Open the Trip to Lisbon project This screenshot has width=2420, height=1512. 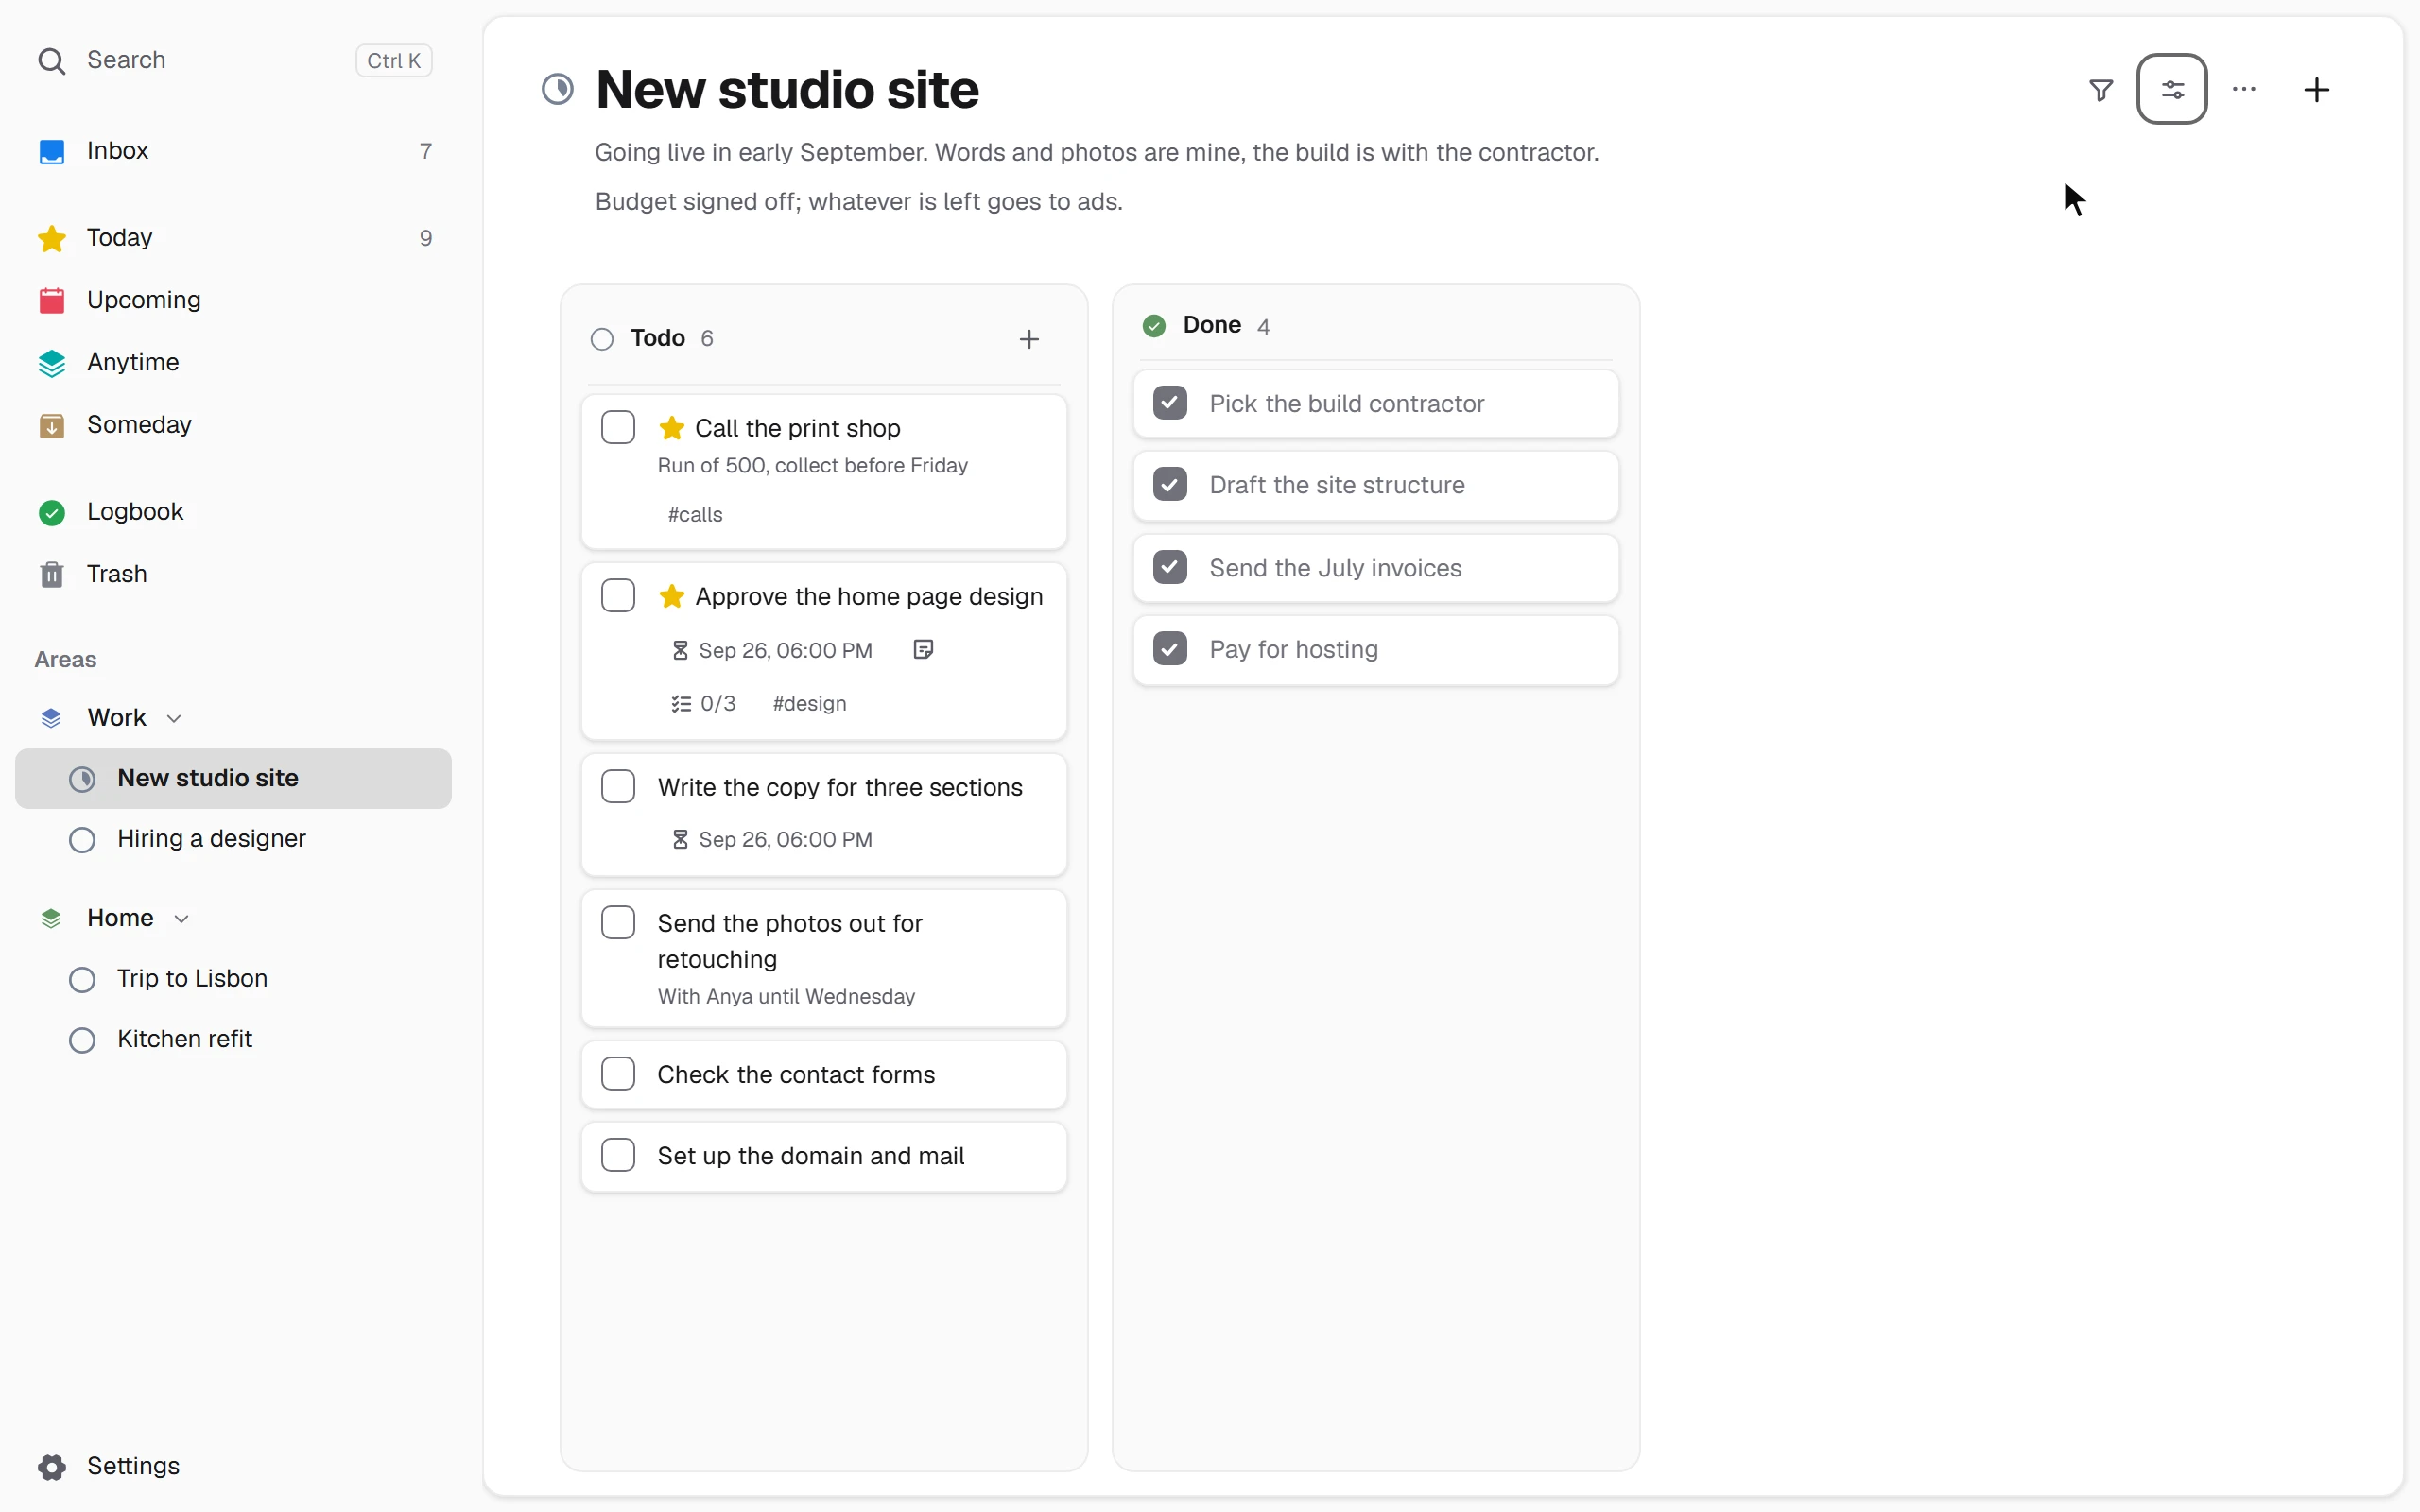[x=233, y=979]
